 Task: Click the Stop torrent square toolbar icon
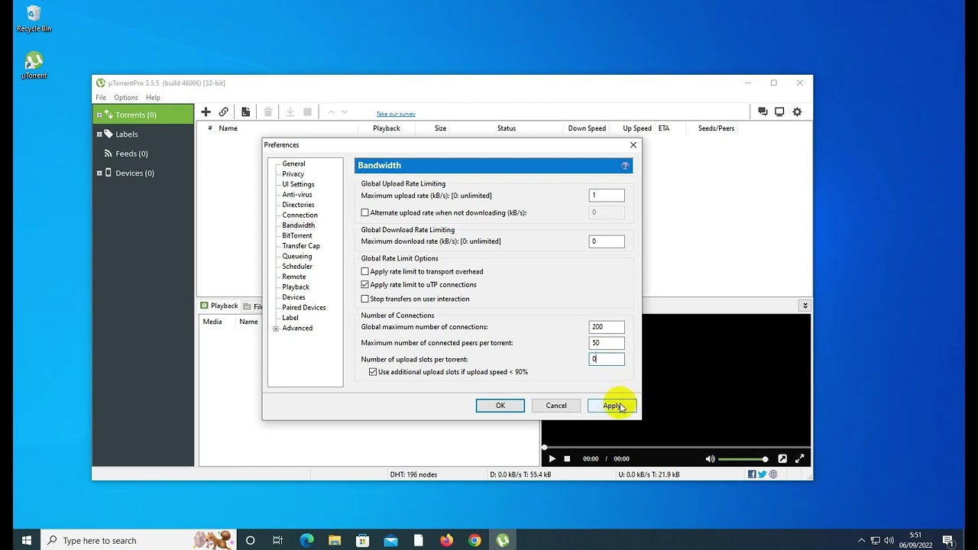click(307, 112)
